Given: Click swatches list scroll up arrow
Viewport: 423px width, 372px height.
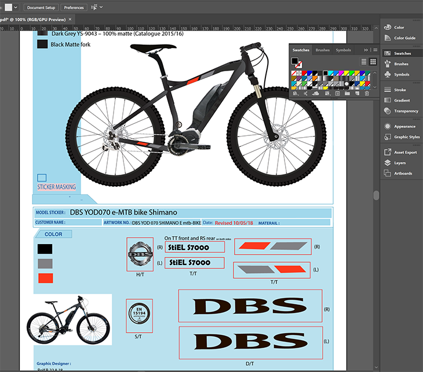Looking at the screenshot, I should click(x=375, y=73).
